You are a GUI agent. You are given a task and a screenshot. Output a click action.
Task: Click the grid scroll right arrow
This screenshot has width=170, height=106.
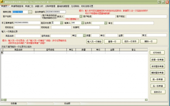click(146, 100)
